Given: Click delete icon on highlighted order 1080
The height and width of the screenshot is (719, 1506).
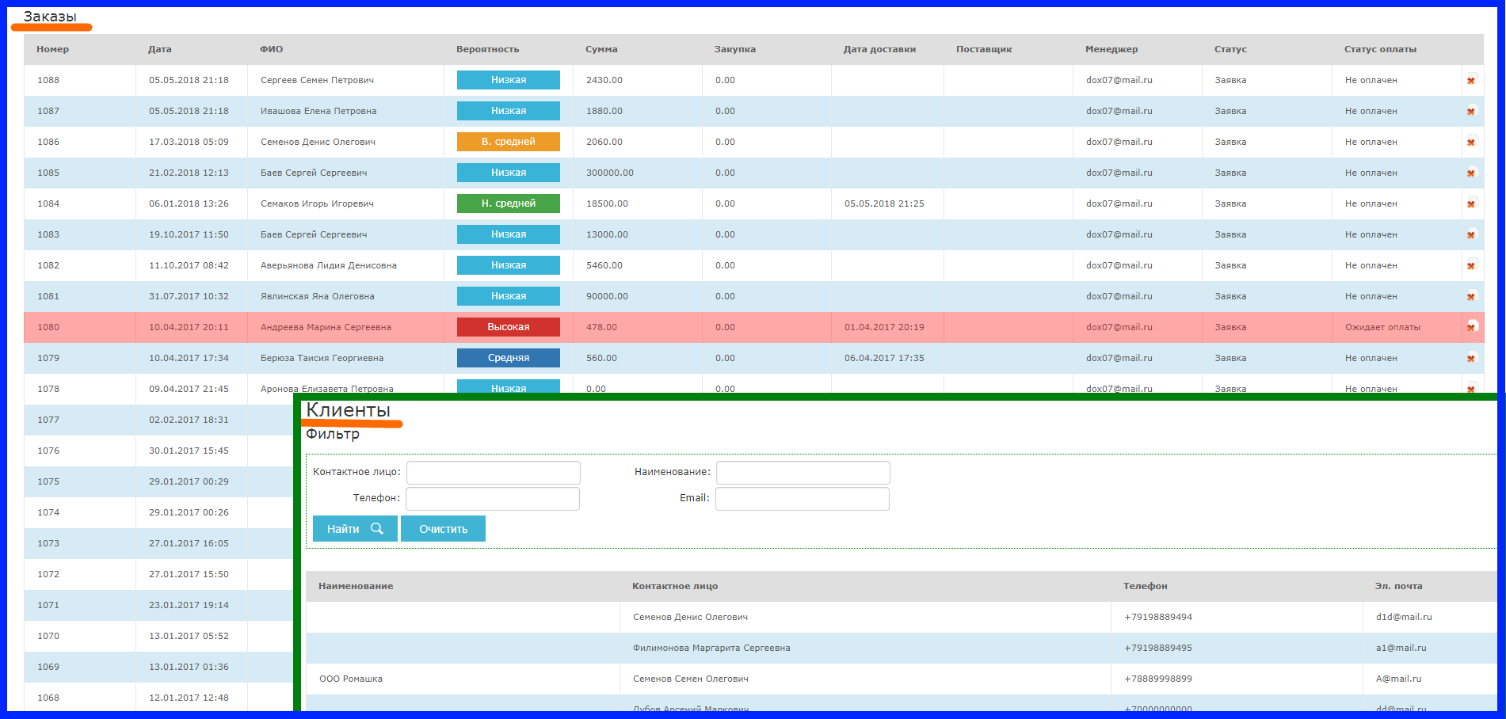Looking at the screenshot, I should 1471,327.
